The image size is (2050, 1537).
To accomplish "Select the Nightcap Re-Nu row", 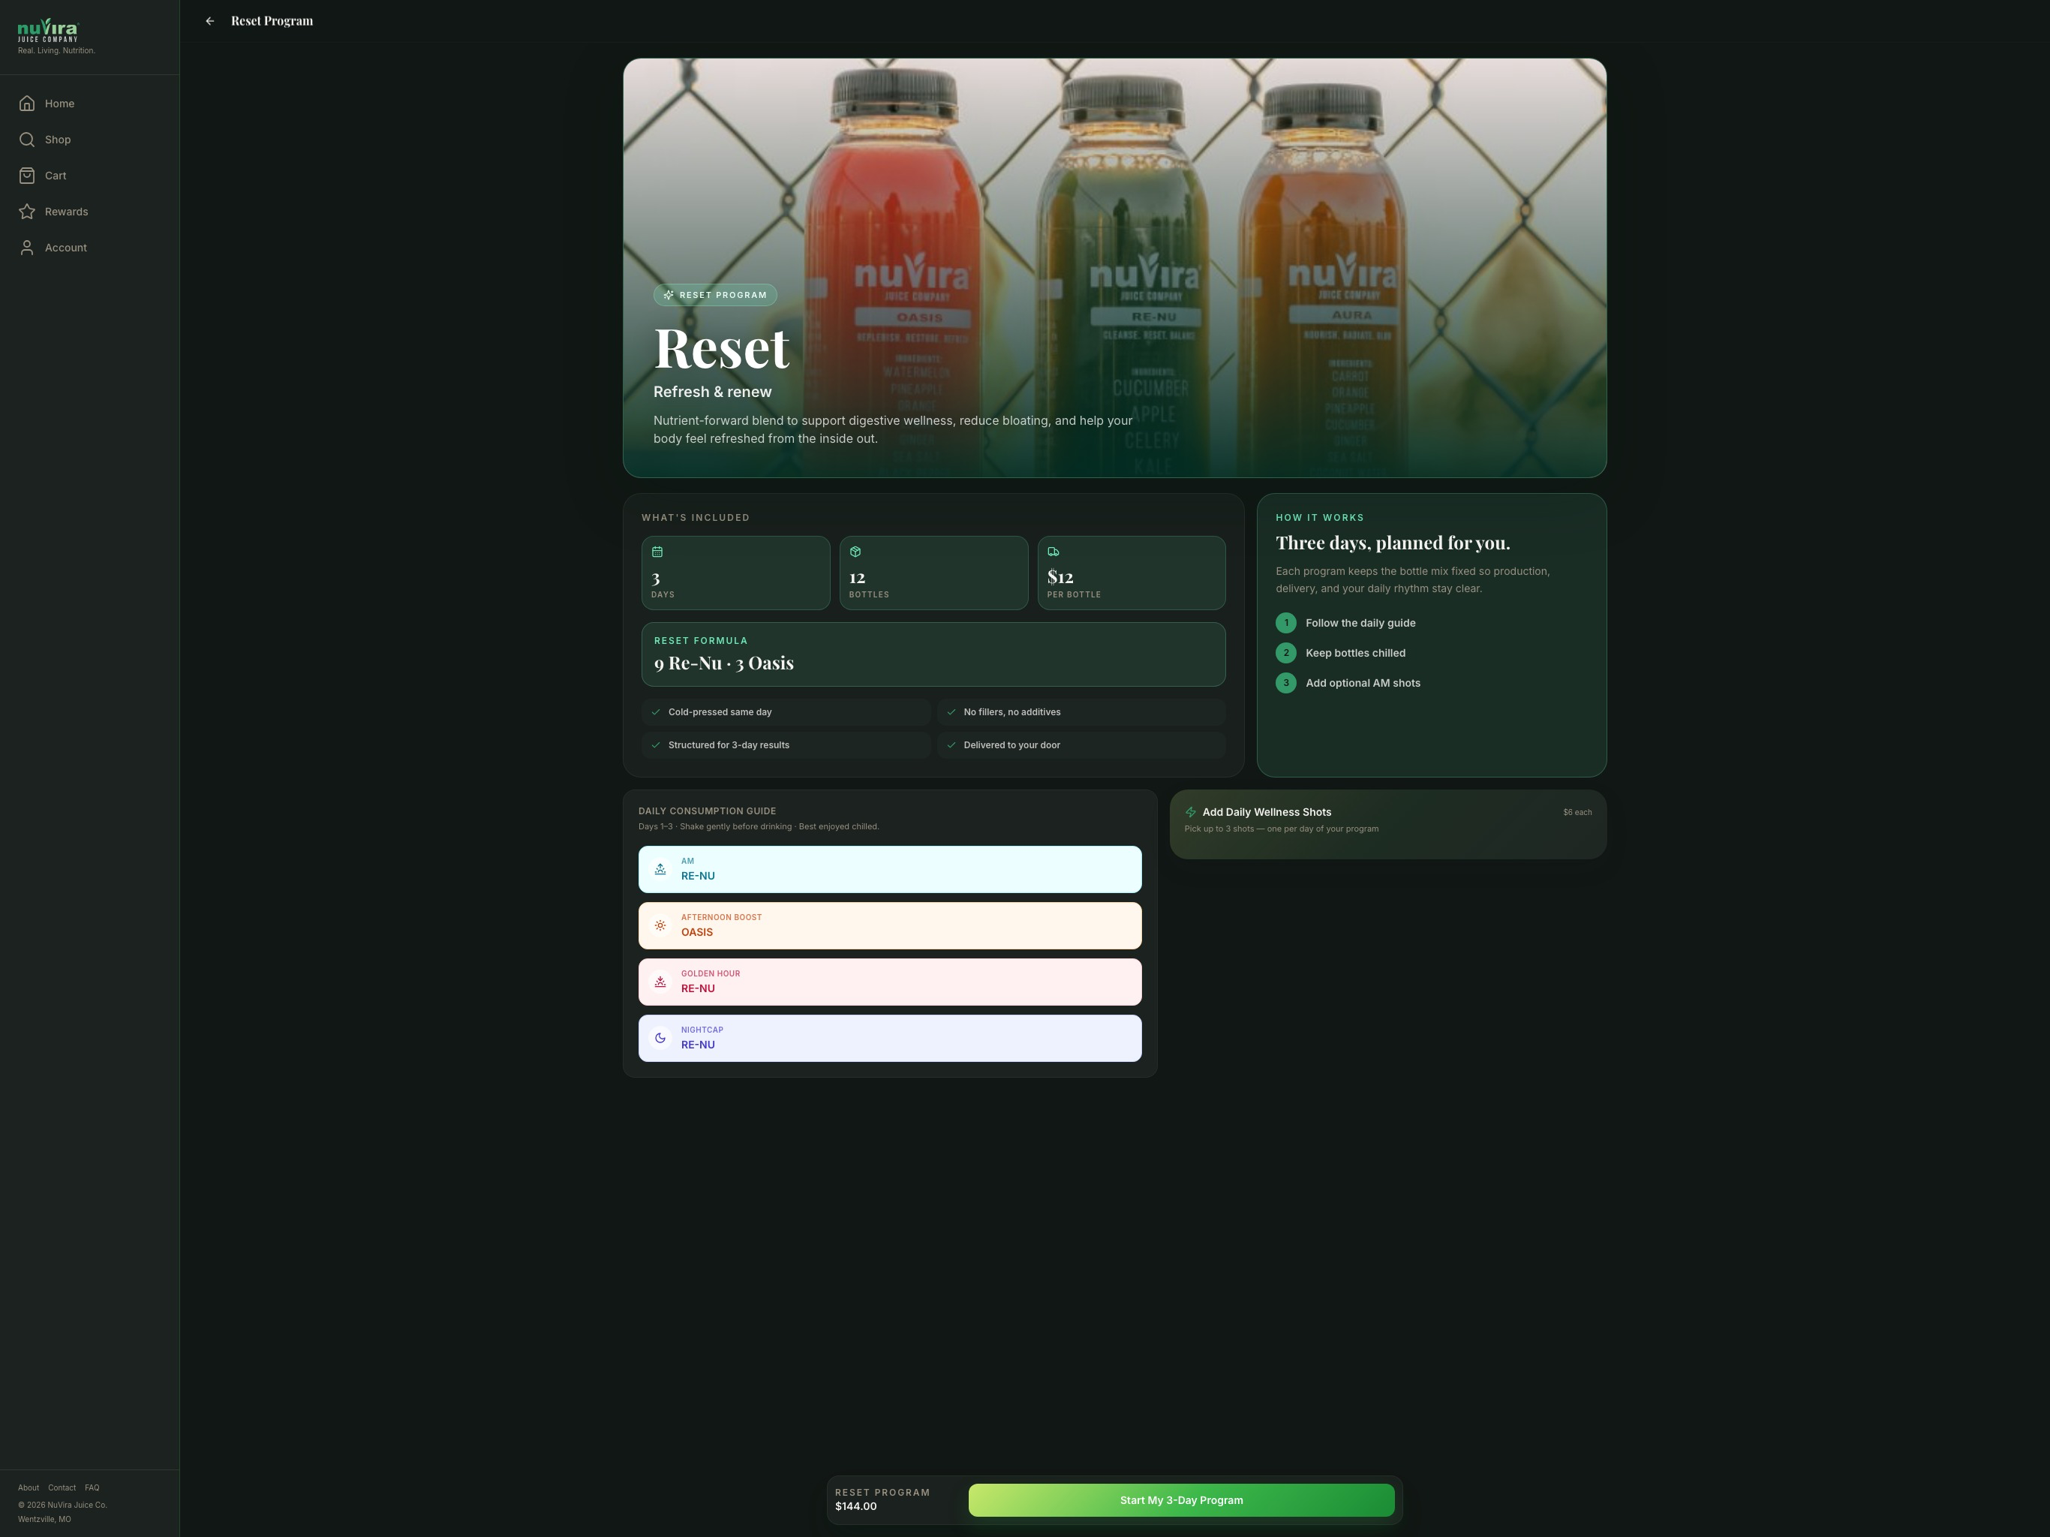I will (x=890, y=1038).
